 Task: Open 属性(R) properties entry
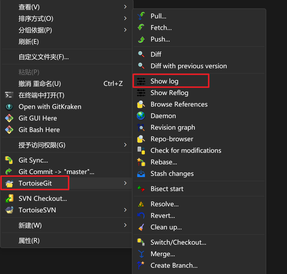pos(29,241)
